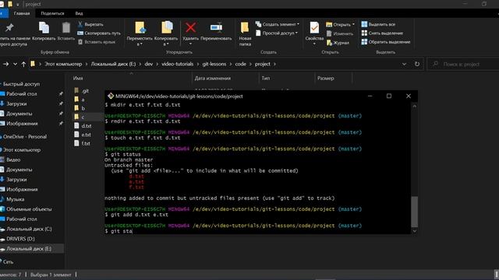499x280 pixels.
Task: Click the Up one level arrow
Action: click(x=23, y=64)
